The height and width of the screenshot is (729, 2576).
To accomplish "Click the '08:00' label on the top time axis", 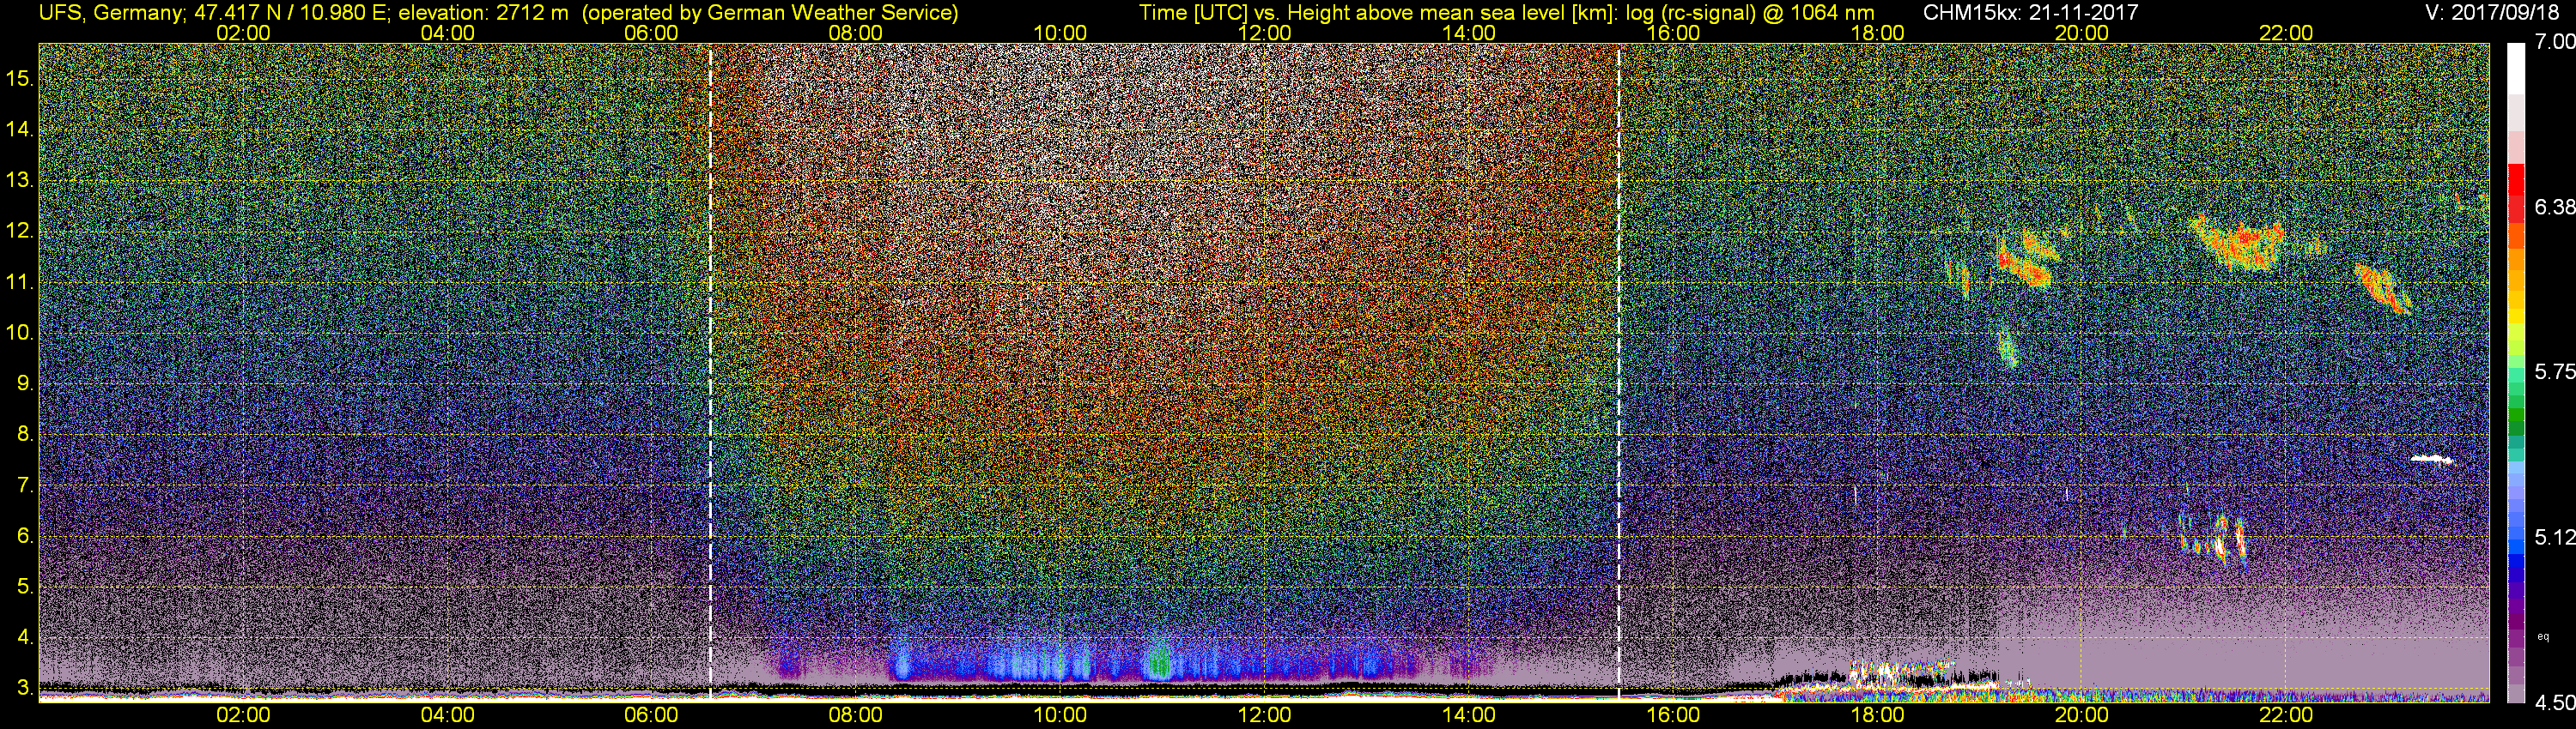I will [x=856, y=33].
